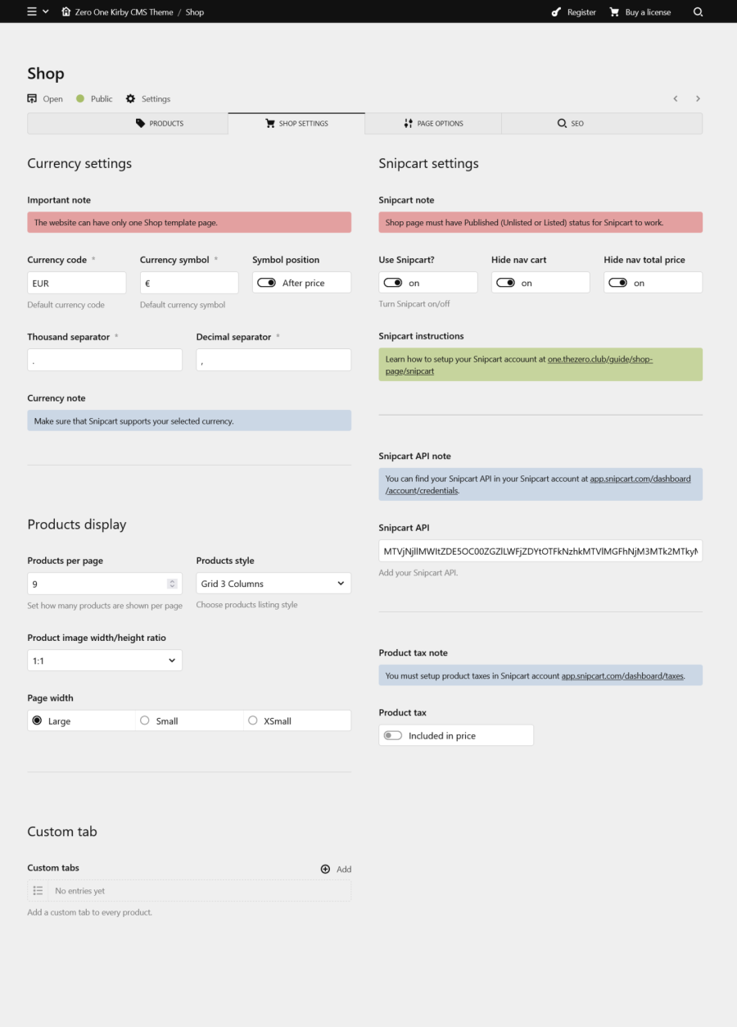Screen dimensions: 737x1027
Task: Go to the previous page arrow
Action: point(676,98)
